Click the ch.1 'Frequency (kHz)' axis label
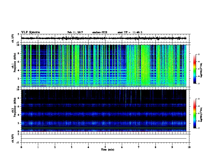The image size is (213, 165). (15, 63)
